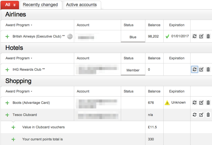
Task: Click the 330 points total value
Action: coord(151,139)
